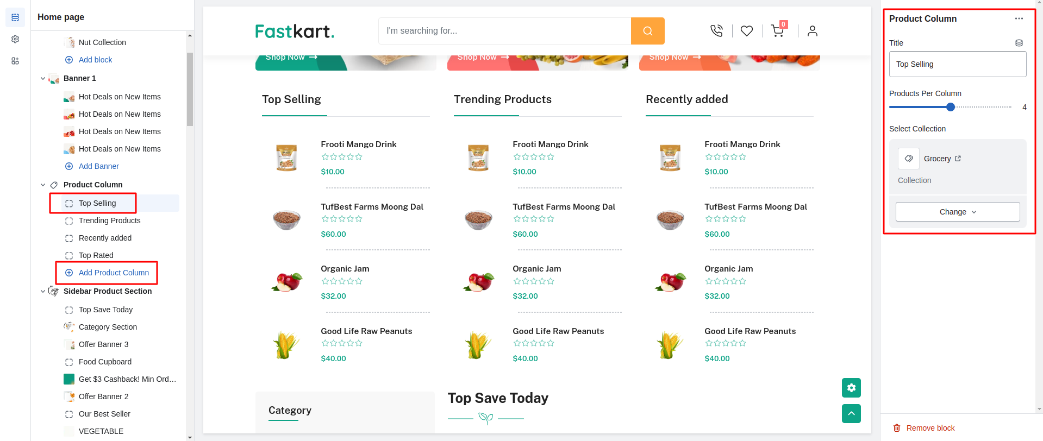Select the Top Rated block

(x=96, y=255)
